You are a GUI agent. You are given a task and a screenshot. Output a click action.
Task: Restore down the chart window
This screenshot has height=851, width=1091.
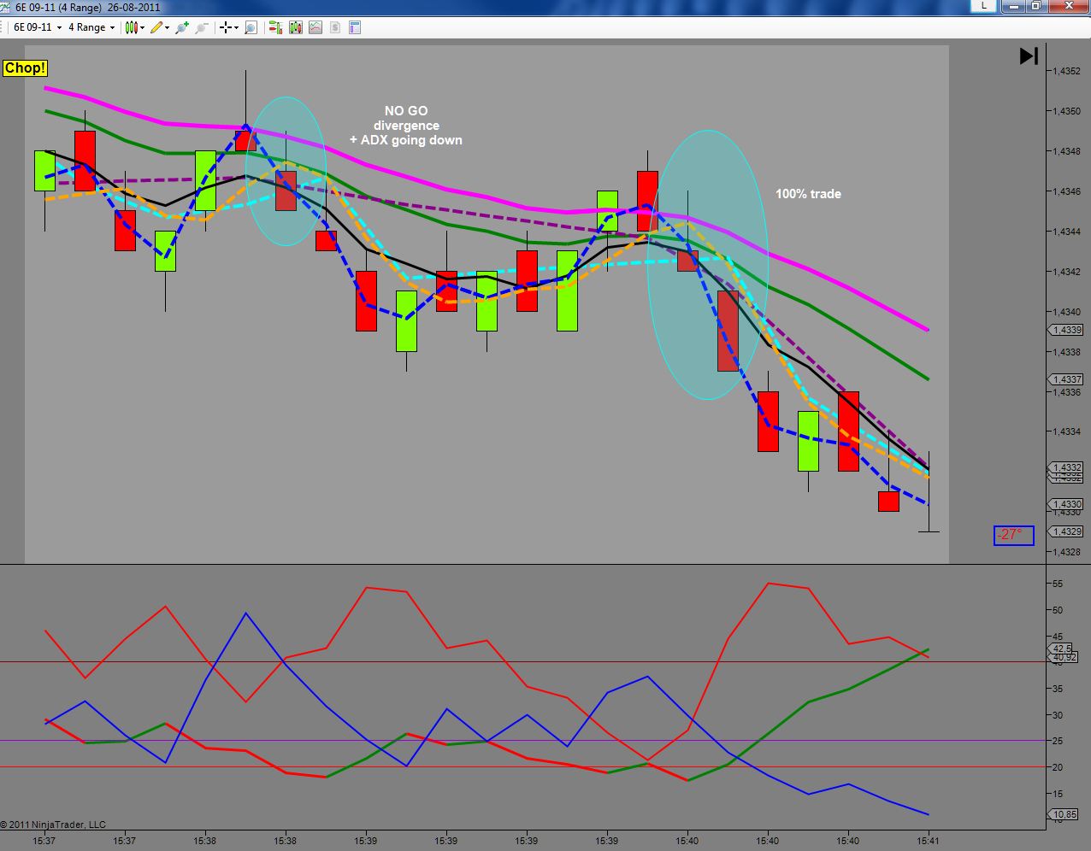1035,5
